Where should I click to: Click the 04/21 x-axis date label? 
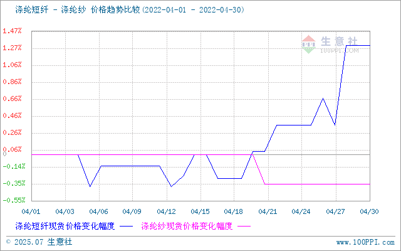click(x=268, y=211)
